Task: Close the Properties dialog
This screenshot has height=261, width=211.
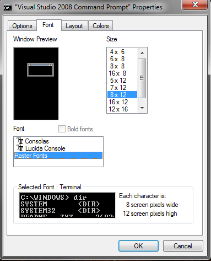Action: click(x=195, y=4)
